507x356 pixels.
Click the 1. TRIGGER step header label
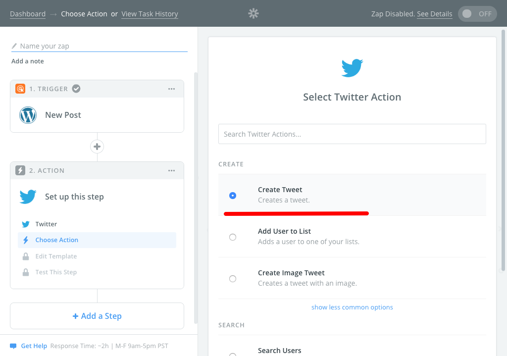[x=49, y=89]
